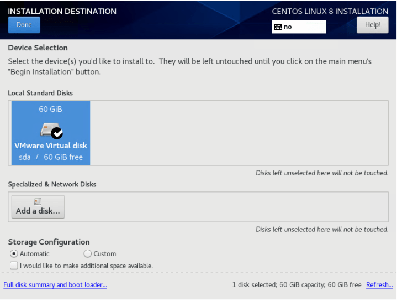Viewport: 397px width, 301px height.
Task: Enable 'make additional space available' checkbox
Action: (x=13, y=266)
